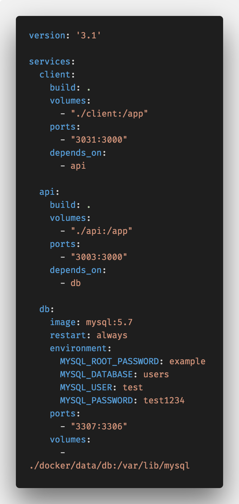Click the db service key
The image size is (239, 504).
(44, 309)
